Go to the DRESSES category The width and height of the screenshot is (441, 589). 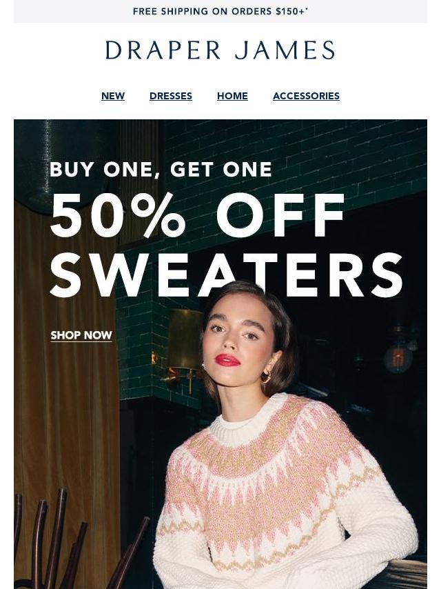click(171, 96)
